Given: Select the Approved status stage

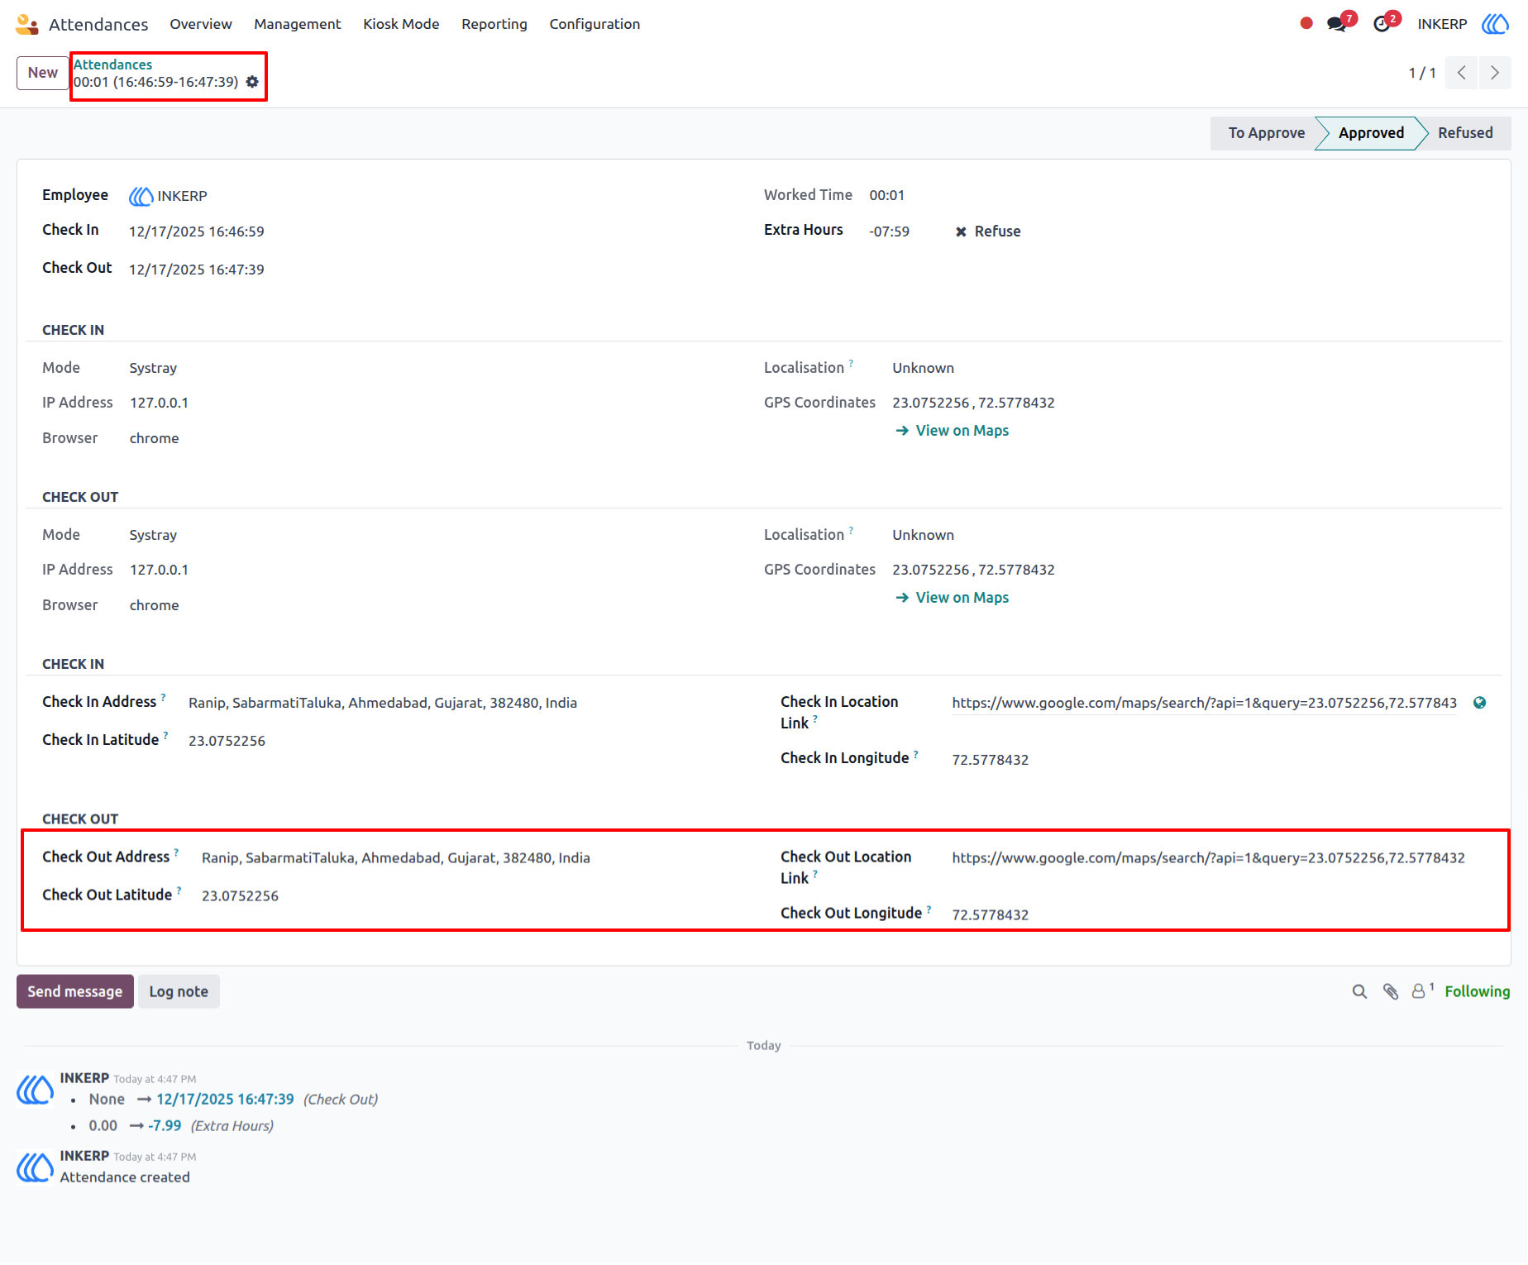Looking at the screenshot, I should (x=1371, y=133).
